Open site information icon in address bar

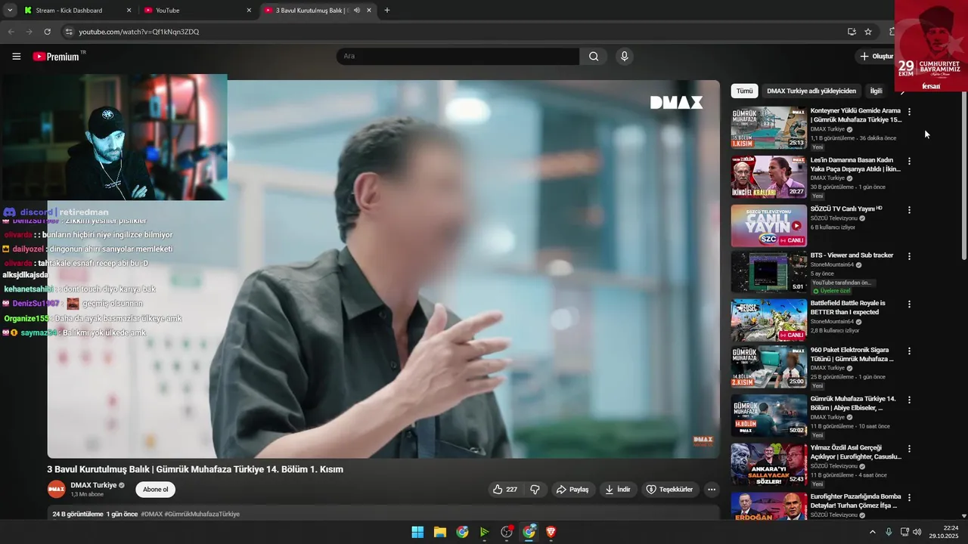(x=68, y=32)
